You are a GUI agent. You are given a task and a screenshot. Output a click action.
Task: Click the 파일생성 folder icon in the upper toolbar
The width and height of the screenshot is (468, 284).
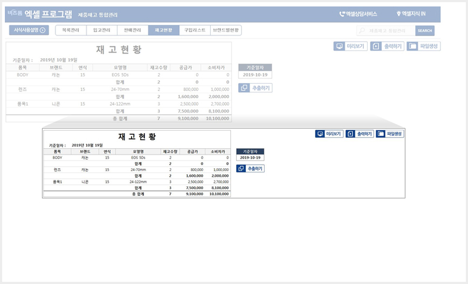click(412, 46)
